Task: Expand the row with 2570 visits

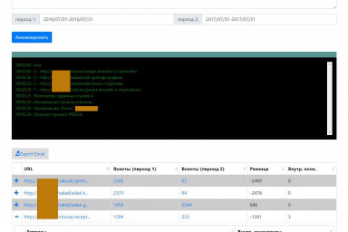Action: point(16,193)
